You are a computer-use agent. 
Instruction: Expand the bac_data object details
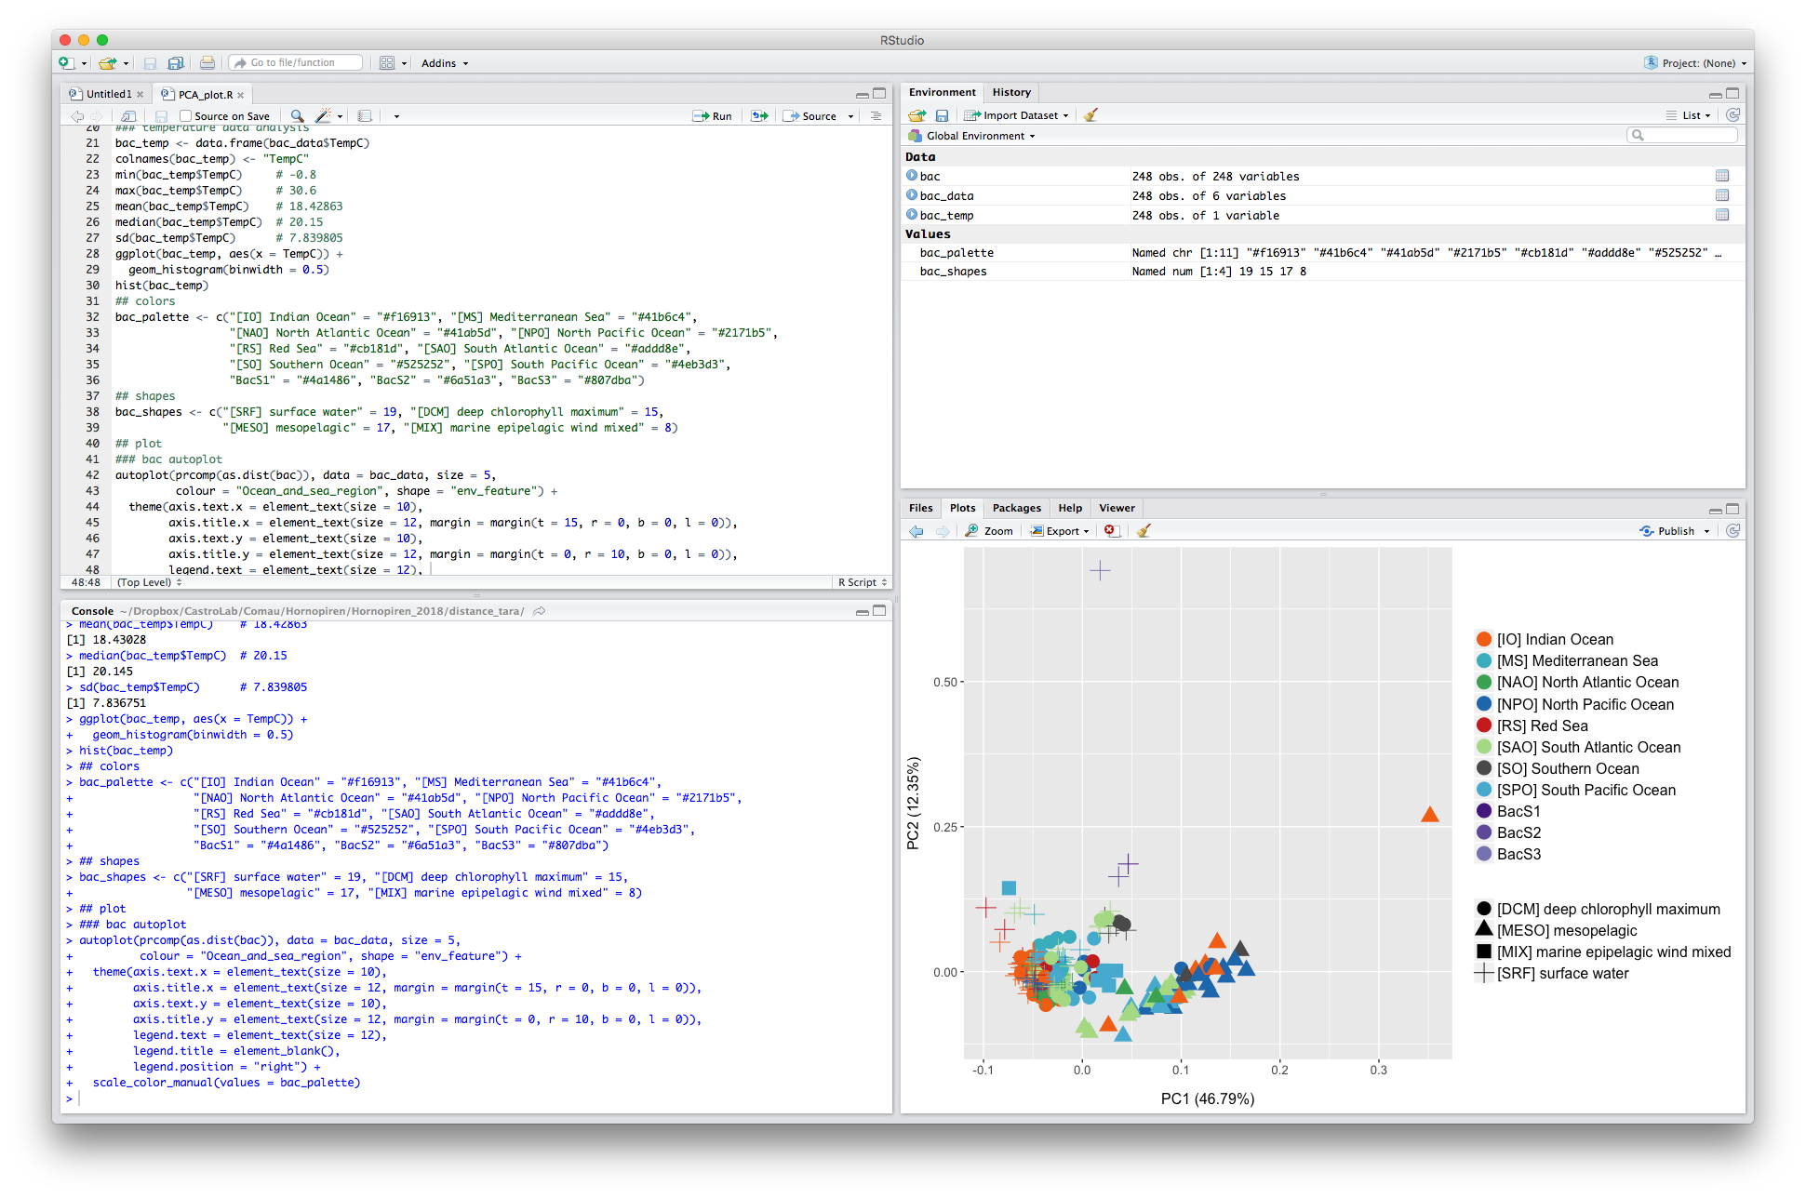coord(912,195)
